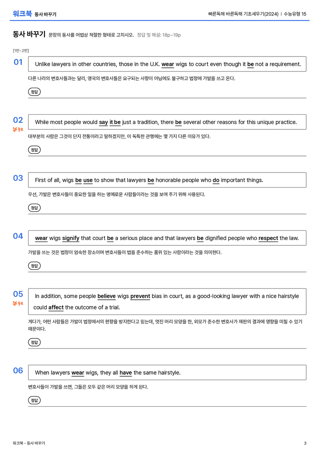The height and width of the screenshot is (452, 319).
Task: Click the answer line under question 06
Action: (167, 406)
